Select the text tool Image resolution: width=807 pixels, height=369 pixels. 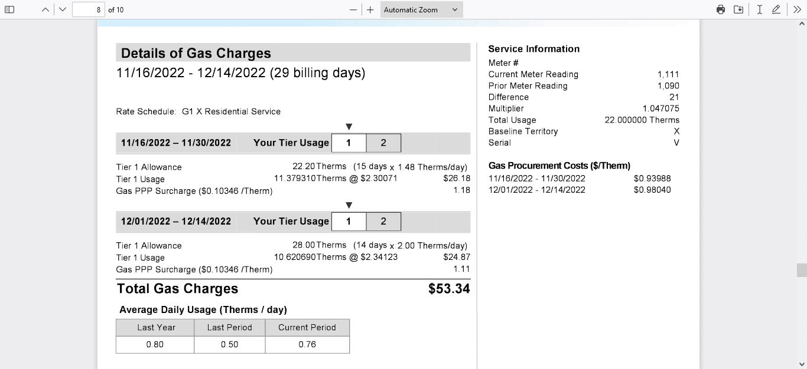(760, 9)
